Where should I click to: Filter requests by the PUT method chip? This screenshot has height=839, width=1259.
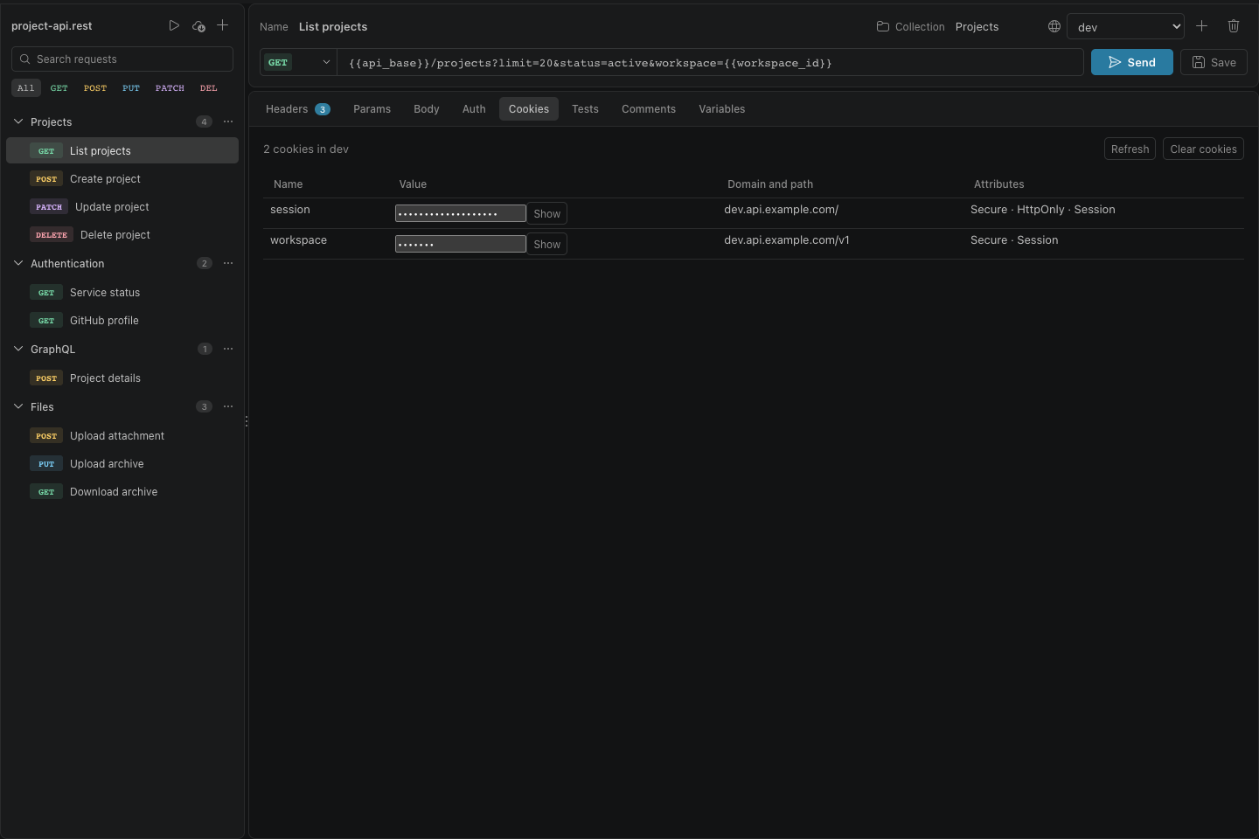click(131, 88)
